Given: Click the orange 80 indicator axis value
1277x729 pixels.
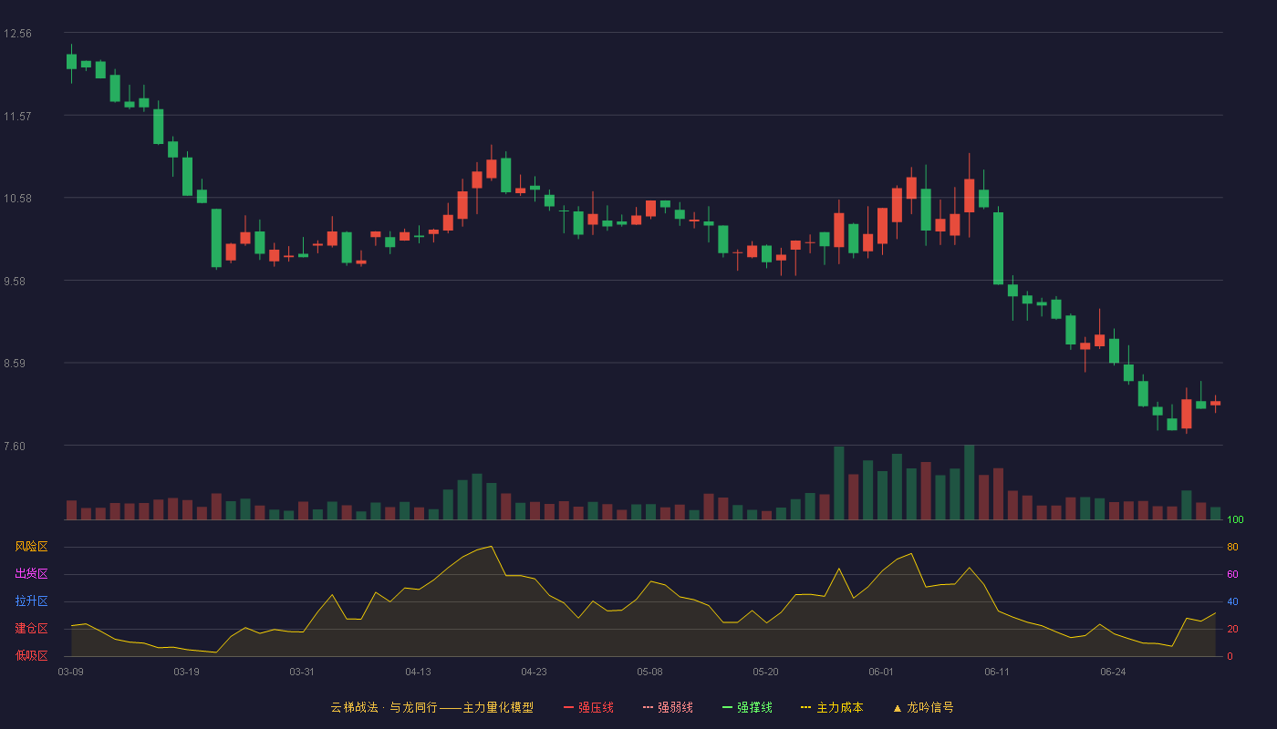Looking at the screenshot, I should [1232, 547].
